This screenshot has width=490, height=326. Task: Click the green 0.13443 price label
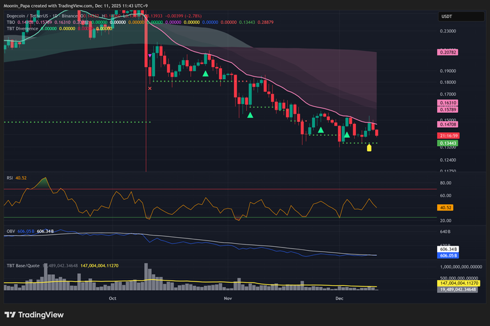(447, 144)
